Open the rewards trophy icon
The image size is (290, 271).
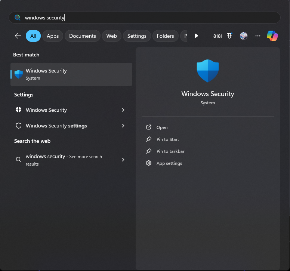230,36
